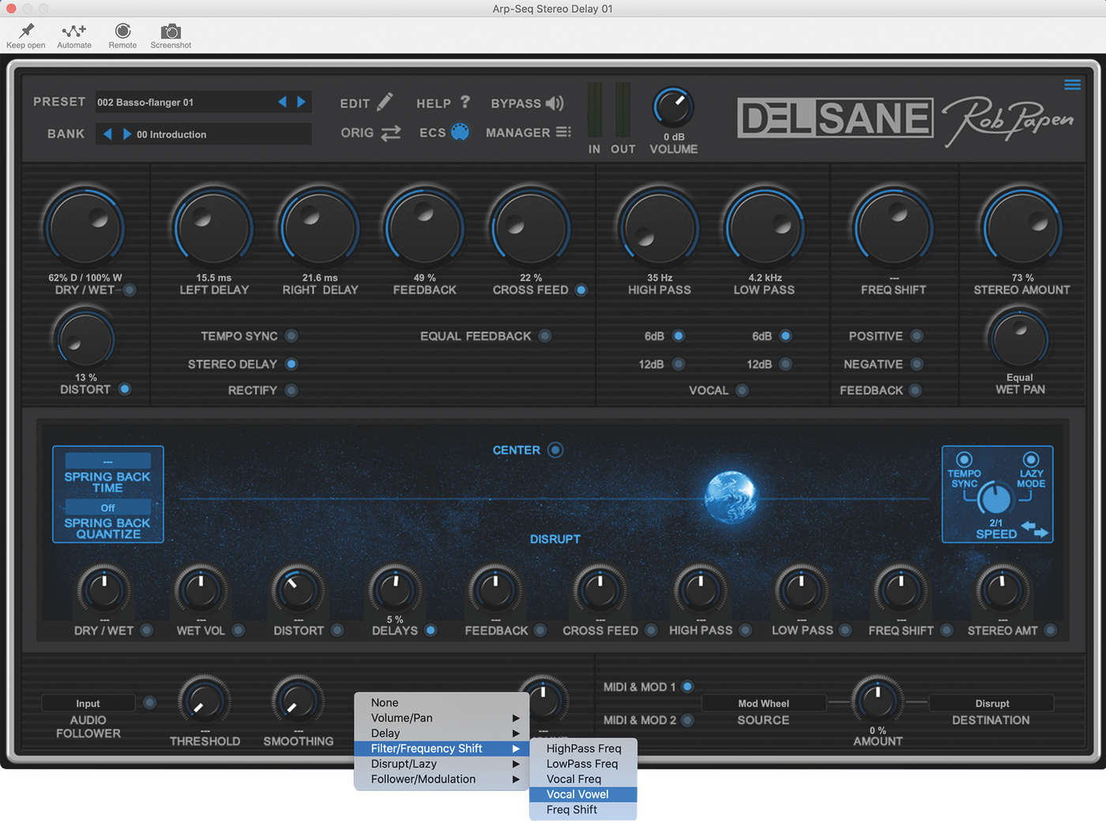This screenshot has width=1106, height=834.
Task: Enable the RECTIFY toggle
Action: [x=292, y=390]
